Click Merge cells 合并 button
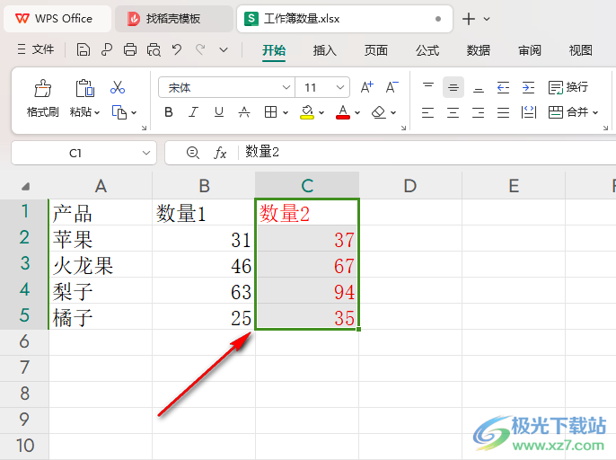Image resolution: width=616 pixels, height=460 pixels. (568, 112)
